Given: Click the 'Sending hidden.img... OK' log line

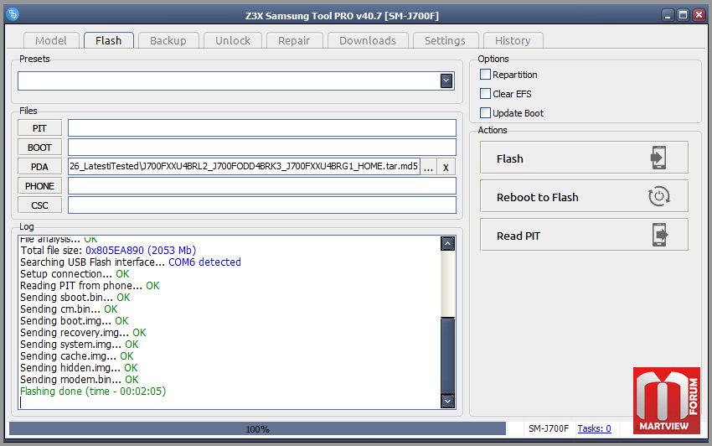Looking at the screenshot, I should 79,367.
